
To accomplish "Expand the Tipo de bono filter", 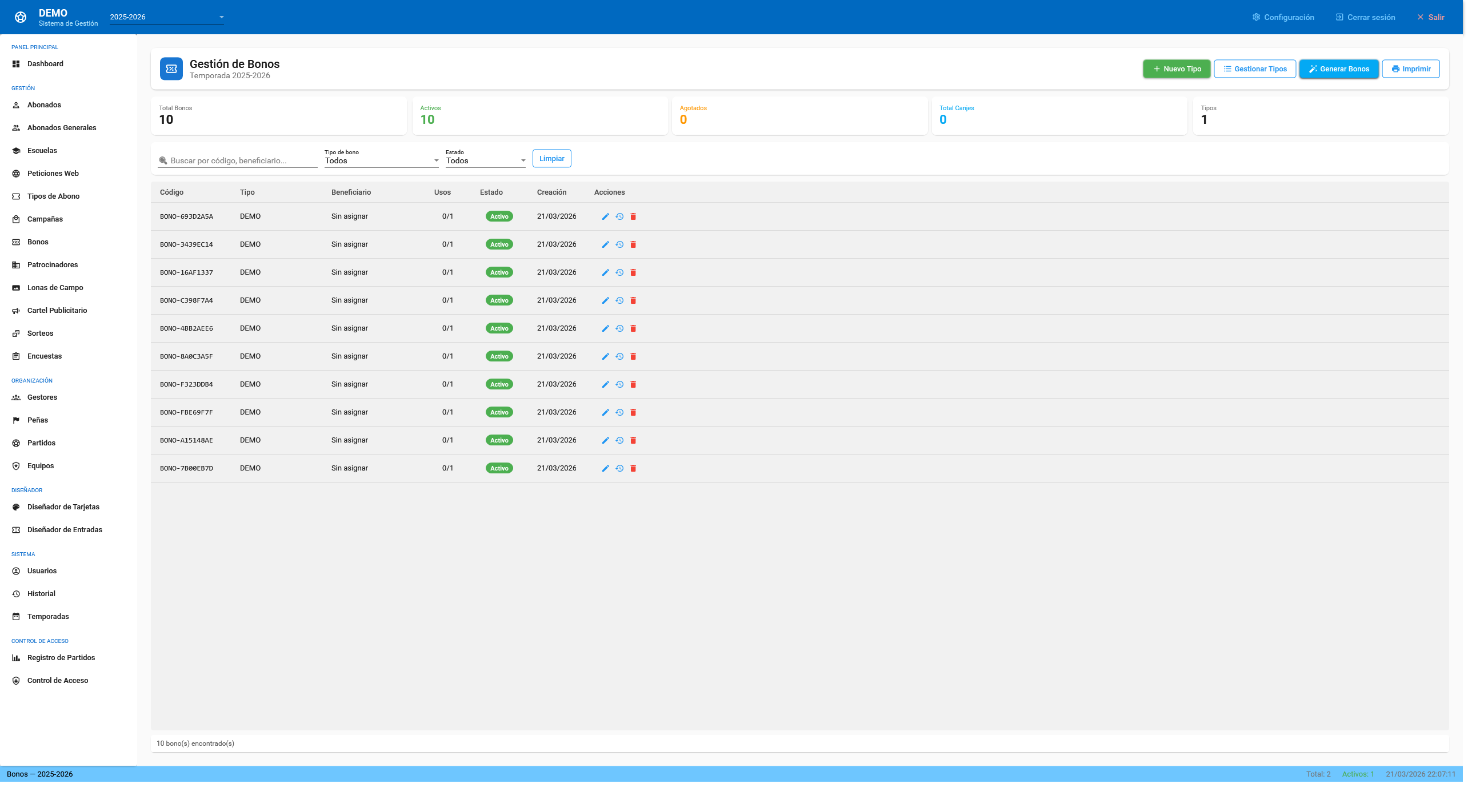I will (381, 160).
